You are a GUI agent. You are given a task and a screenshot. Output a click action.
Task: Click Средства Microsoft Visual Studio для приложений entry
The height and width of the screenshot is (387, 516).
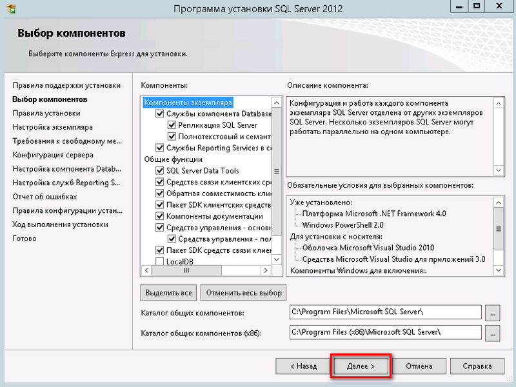point(393,259)
